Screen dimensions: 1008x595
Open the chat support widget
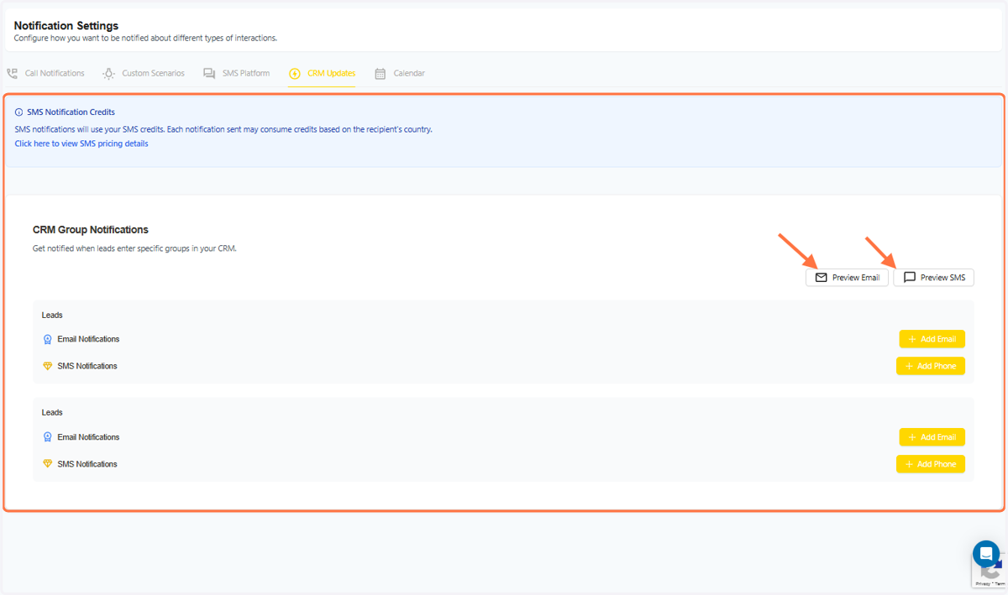click(x=986, y=554)
